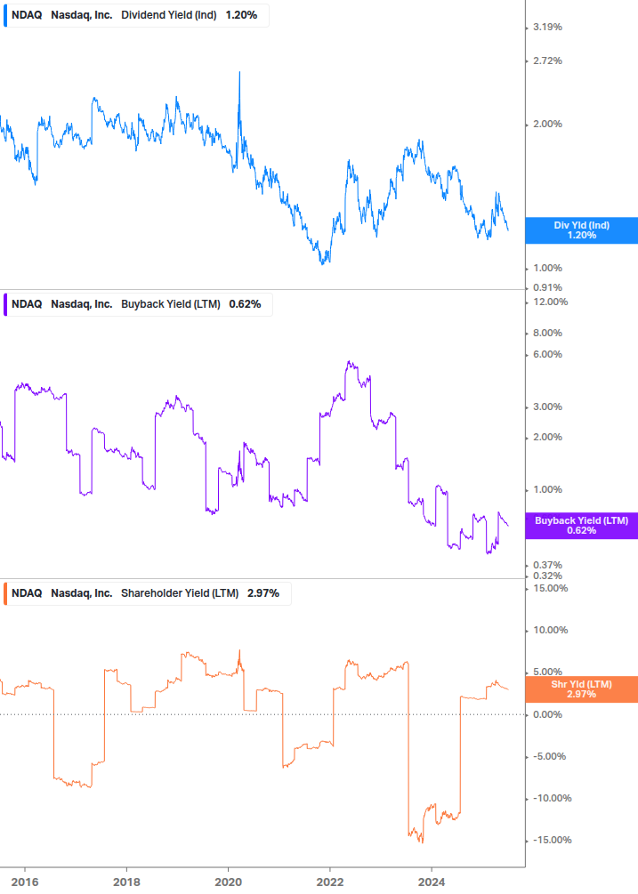This screenshot has width=638, height=894.
Task: Click the 0.91% axis label in dividend chart
Action: [547, 287]
